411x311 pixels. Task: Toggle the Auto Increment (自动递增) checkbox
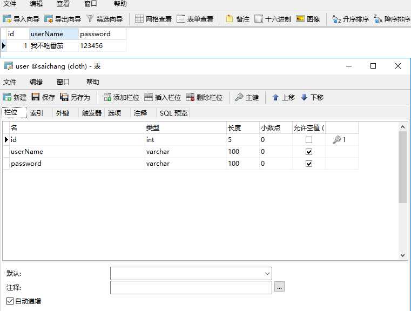click(x=10, y=301)
